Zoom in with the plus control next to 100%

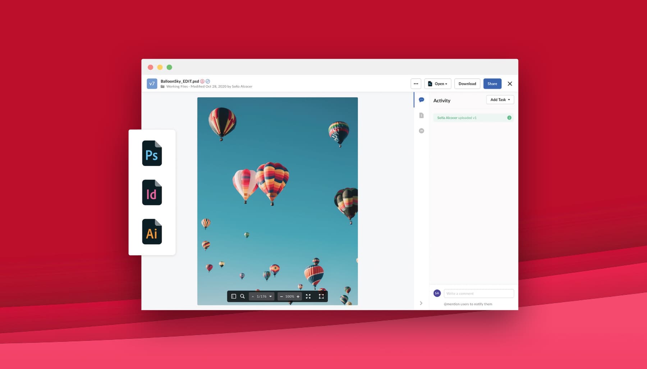coord(299,296)
